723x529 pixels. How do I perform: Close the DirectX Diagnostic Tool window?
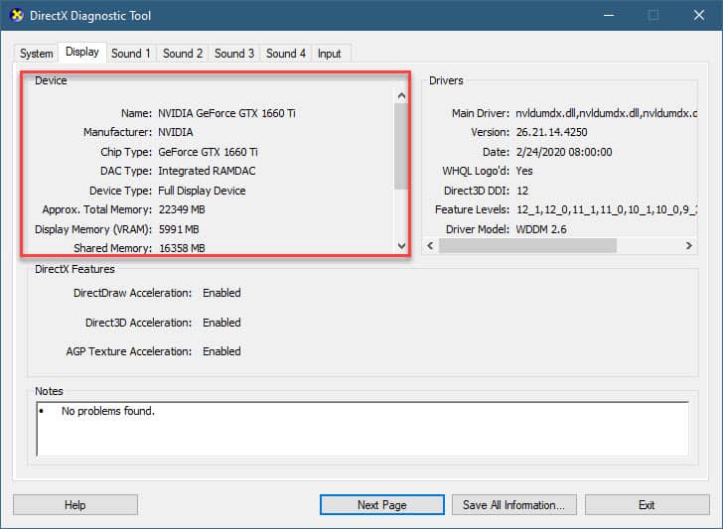pos(698,15)
